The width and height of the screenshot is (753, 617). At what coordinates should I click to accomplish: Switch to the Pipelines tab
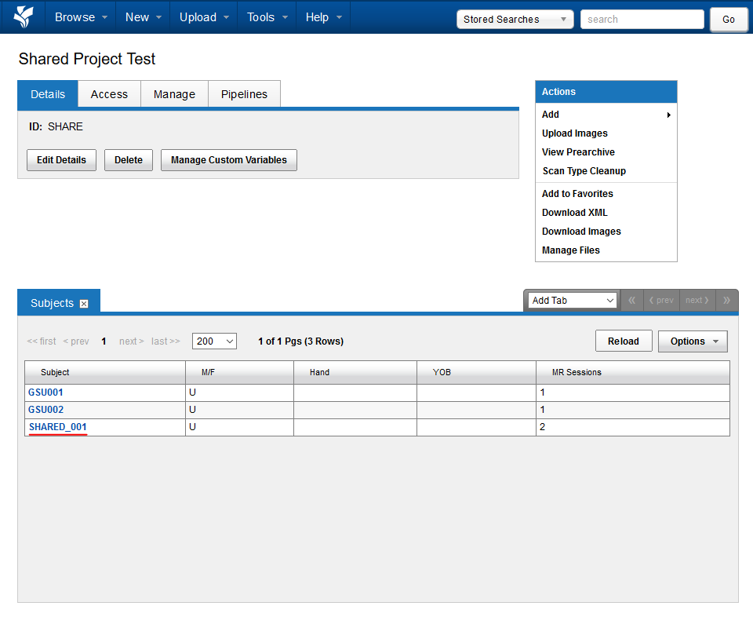244,94
